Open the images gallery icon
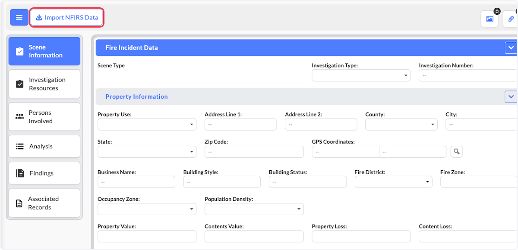The width and height of the screenshot is (518, 250). pyautogui.click(x=490, y=19)
